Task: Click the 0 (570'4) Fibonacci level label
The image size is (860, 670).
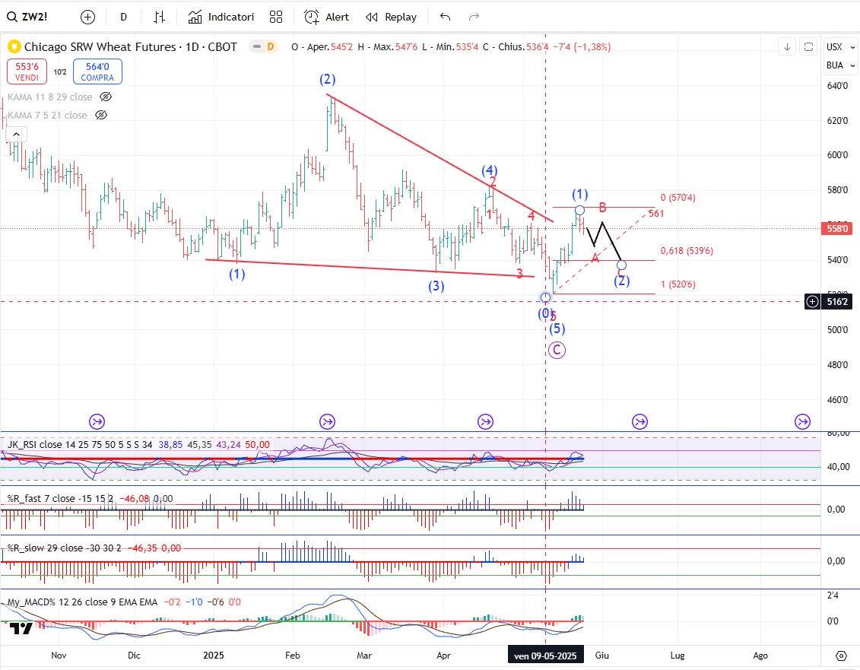Action: point(678,198)
